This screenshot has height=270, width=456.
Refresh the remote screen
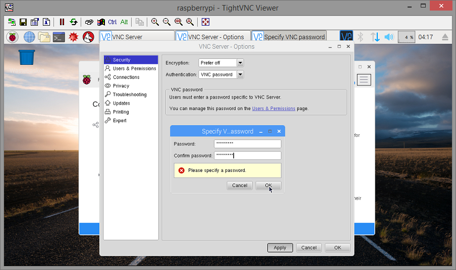pyautogui.click(x=74, y=22)
